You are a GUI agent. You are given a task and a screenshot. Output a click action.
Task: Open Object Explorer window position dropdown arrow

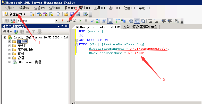(x=59, y=26)
